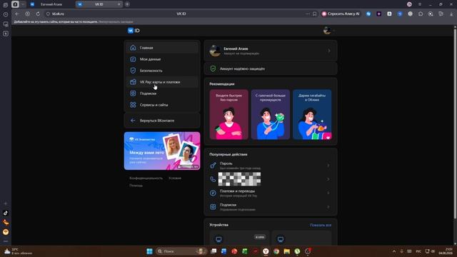Click the home icon beside Главная
The width and height of the screenshot is (457, 257).
pyautogui.click(x=133, y=48)
